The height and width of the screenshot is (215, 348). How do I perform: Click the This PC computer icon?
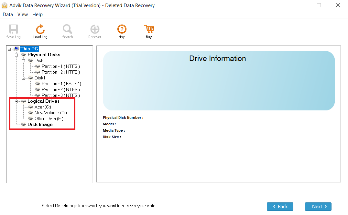[16, 49]
